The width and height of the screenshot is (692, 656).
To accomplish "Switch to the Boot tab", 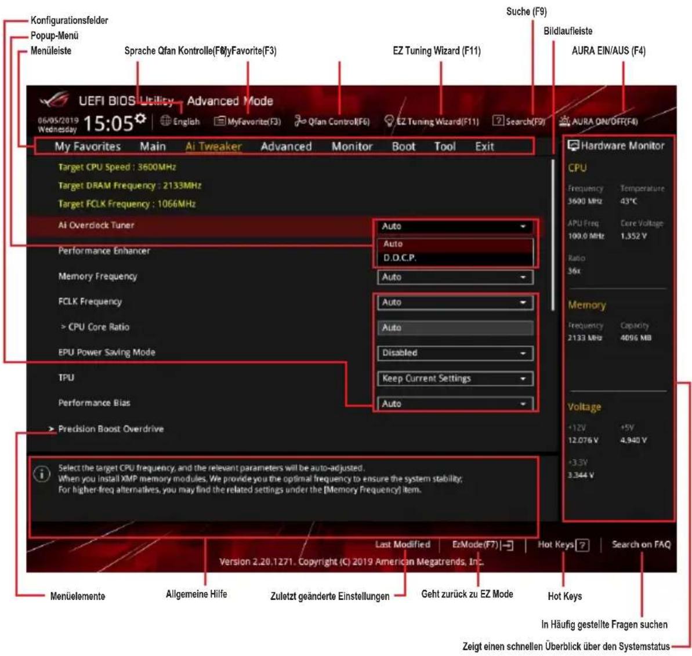I will coord(403,147).
